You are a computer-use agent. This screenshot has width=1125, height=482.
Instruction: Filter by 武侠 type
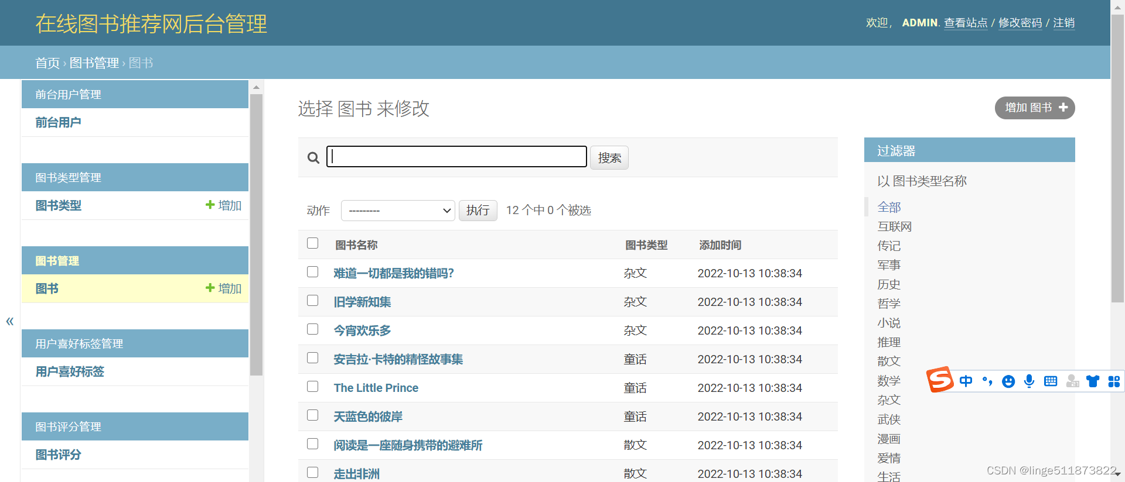click(889, 419)
